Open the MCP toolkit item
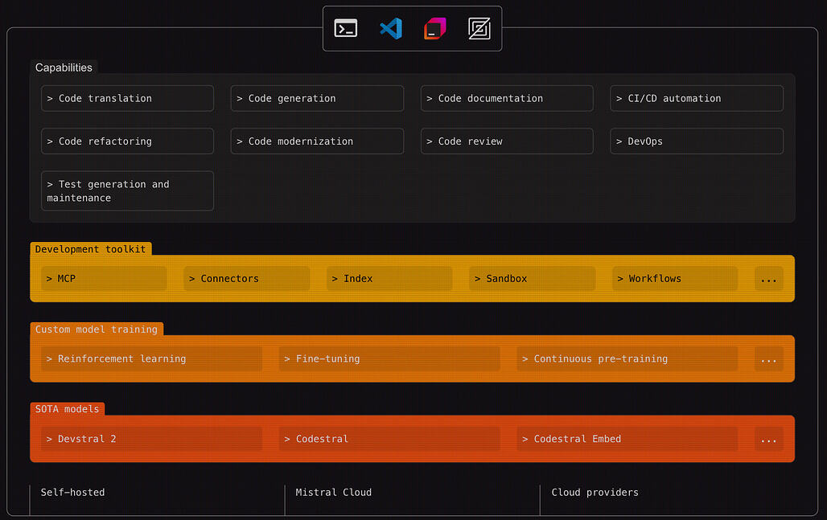 104,279
